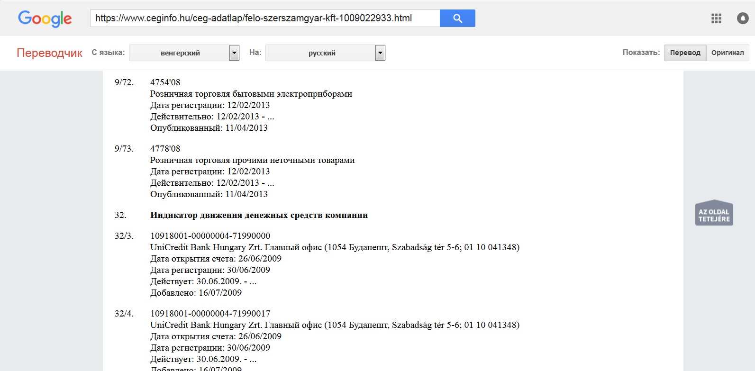
Task: Click 'Дата регистрации: 12/02/2013' under 9/72
Action: [x=210, y=105]
